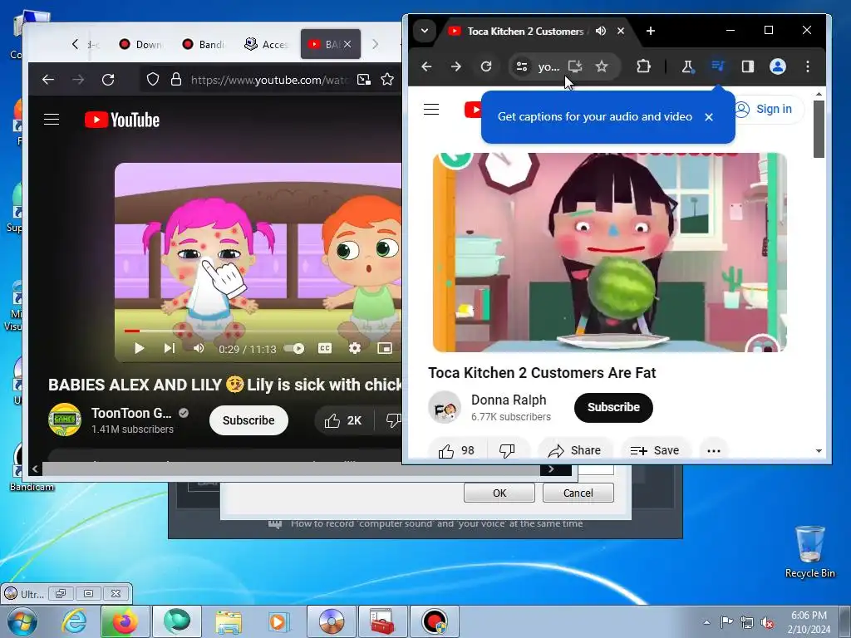Click the YouTube logo in Firefox window
The image size is (851, 638).
tap(122, 120)
